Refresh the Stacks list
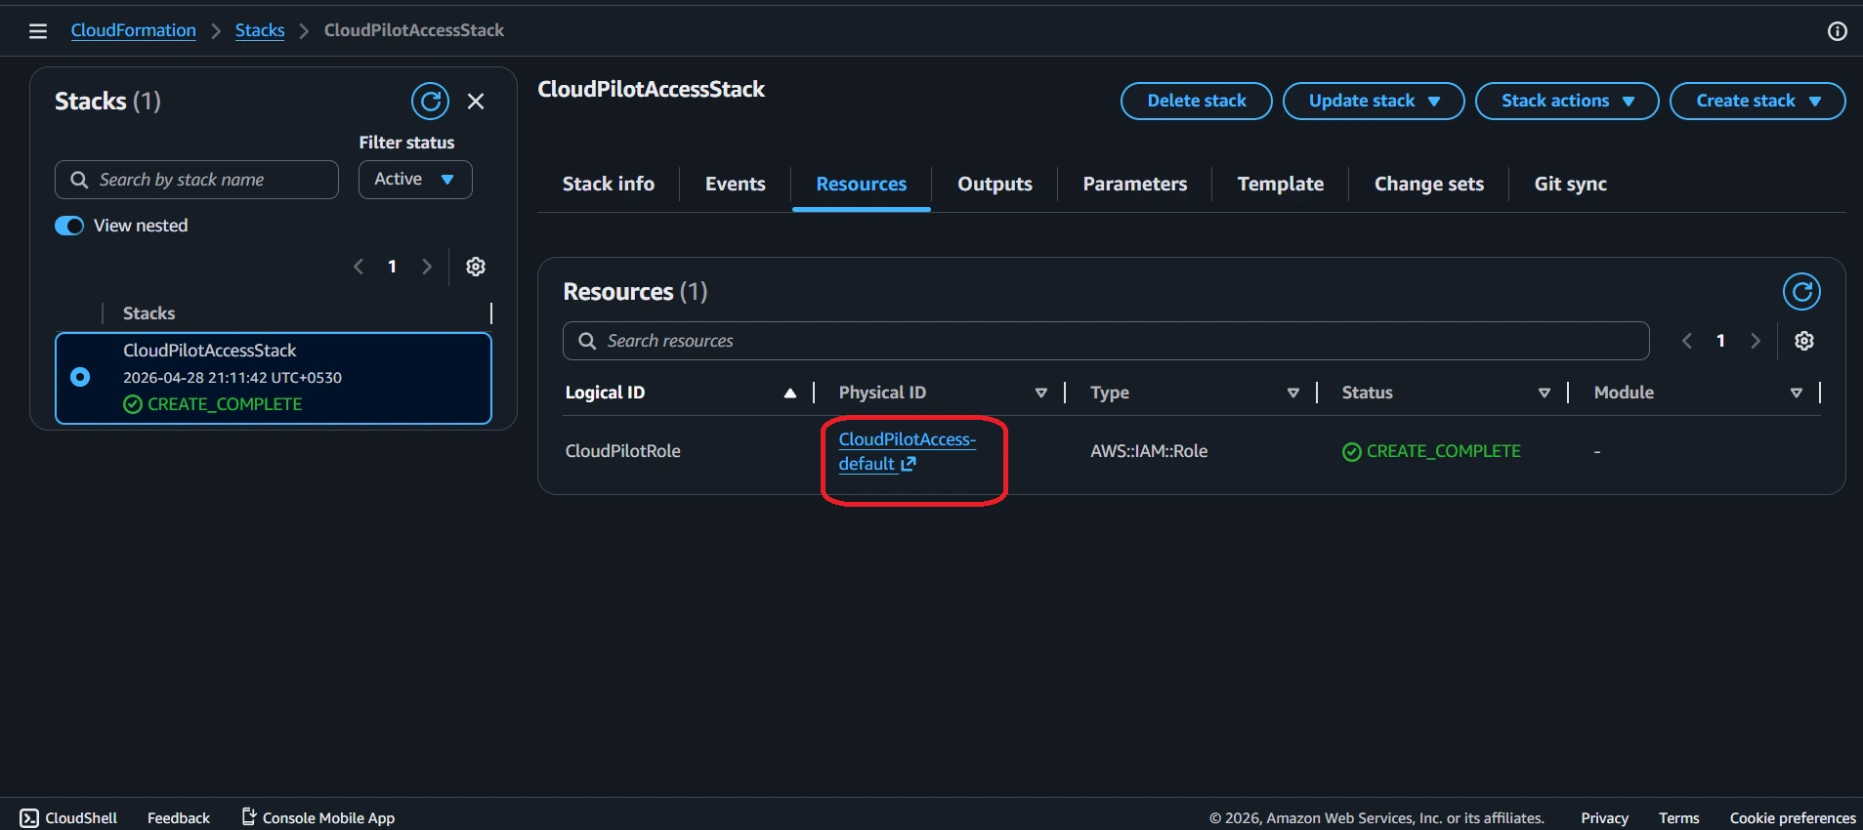 click(430, 101)
